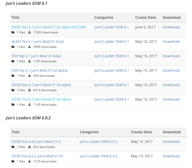Open DS3615xs 6.1 Jun's Mod V1.02-alpha title with 6414 downloads
The image size is (192, 168).
(41, 85)
